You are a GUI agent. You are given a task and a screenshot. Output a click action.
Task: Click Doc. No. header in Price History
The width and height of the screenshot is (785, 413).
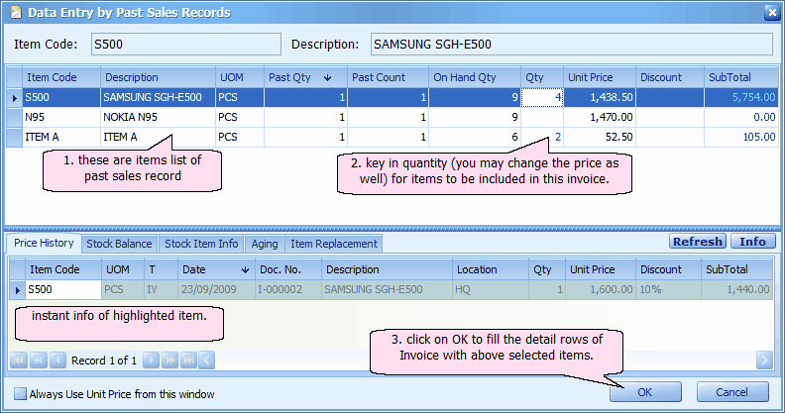click(x=288, y=269)
